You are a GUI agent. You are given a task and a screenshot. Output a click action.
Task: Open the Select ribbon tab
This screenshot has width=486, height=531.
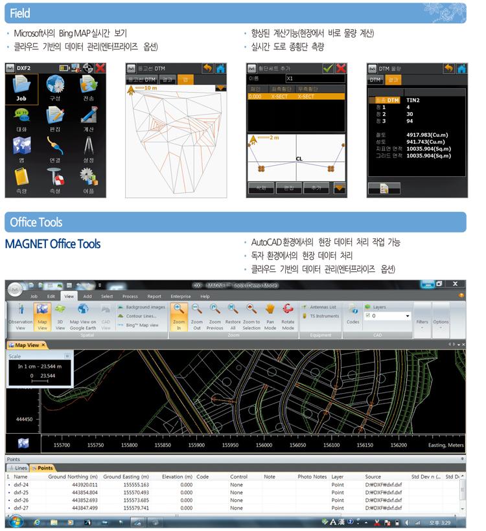click(107, 297)
